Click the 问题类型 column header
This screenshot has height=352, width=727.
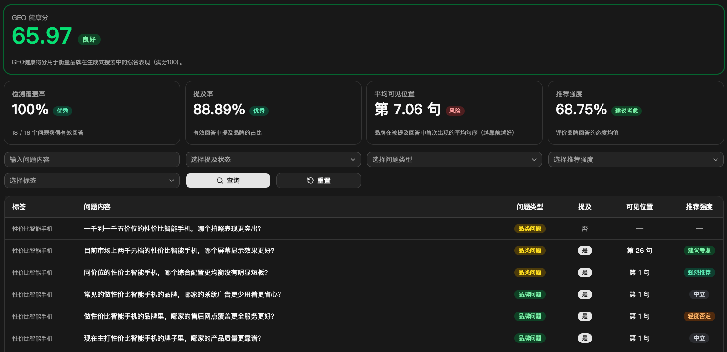(530, 207)
